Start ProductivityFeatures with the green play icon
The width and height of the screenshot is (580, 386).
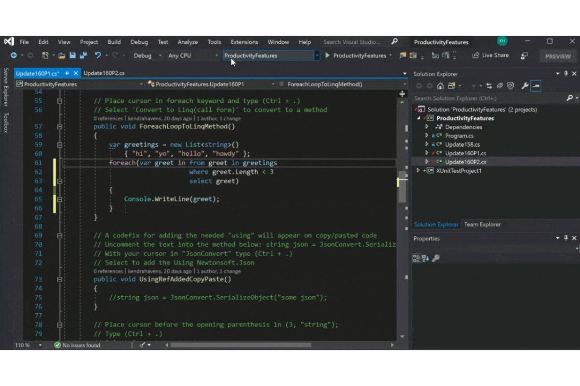[x=327, y=55]
